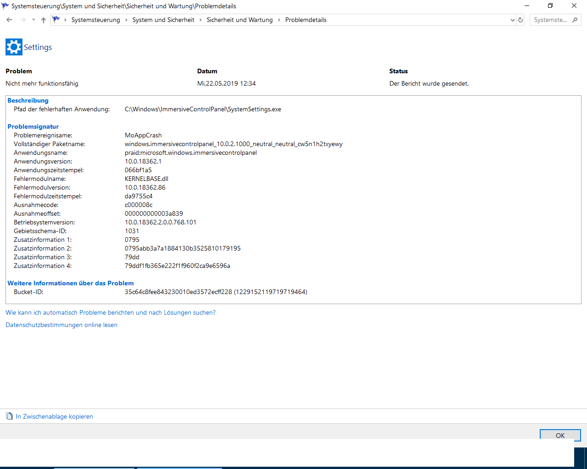Viewport: 587px width, 469px height.
Task: Open System und Sicherheit breadcrumb
Action: tap(163, 20)
